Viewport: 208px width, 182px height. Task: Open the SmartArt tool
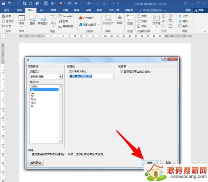click(x=66, y=16)
